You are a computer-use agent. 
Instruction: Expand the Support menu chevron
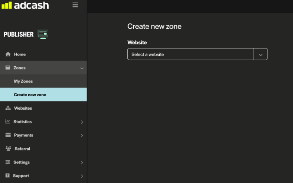click(x=82, y=176)
